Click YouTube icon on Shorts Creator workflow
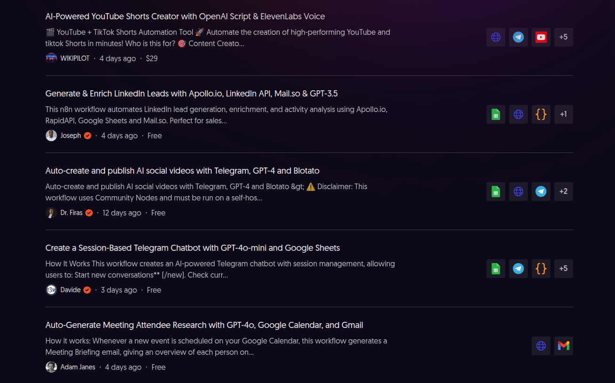The image size is (615, 383). (541, 37)
